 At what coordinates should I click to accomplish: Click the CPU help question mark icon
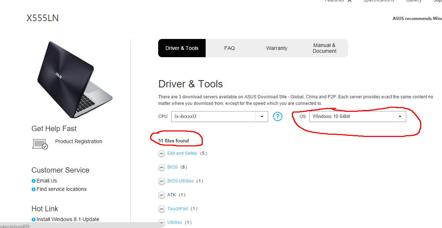point(278,117)
